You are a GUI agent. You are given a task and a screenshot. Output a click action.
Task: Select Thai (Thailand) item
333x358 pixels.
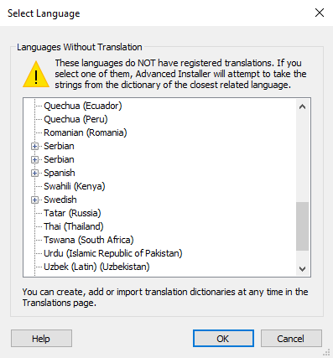[x=74, y=226]
